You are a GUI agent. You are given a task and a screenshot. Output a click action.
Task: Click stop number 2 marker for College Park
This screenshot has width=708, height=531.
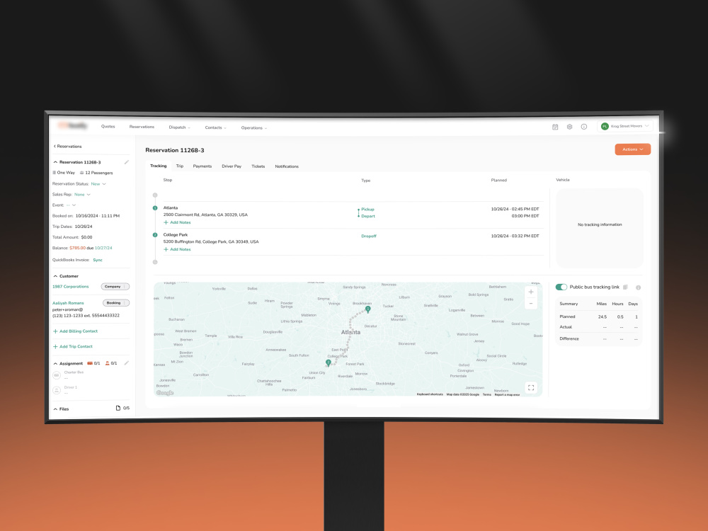click(155, 235)
